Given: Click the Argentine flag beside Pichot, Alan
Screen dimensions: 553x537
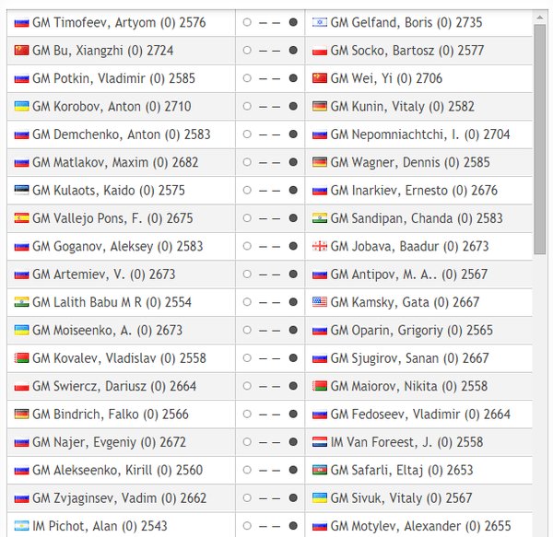Looking at the screenshot, I should (21, 526).
